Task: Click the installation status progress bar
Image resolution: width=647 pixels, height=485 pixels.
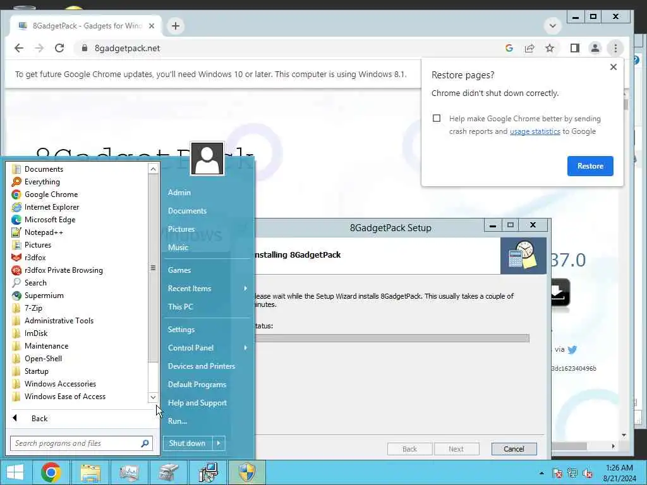Action: click(x=392, y=338)
